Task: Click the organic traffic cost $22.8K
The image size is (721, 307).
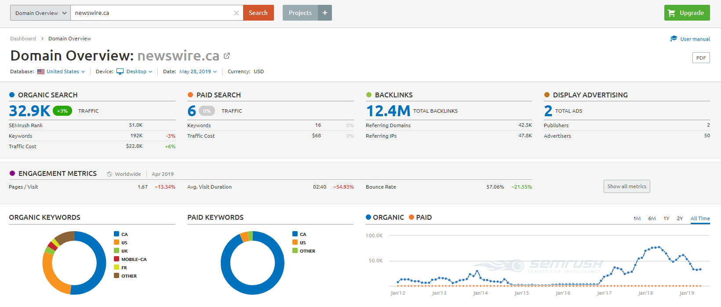Action: (x=135, y=146)
